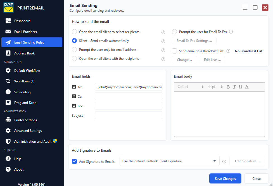Click the Windows UAC shield badge
Viewport: 273px width, 186px height.
(x=55, y=141)
